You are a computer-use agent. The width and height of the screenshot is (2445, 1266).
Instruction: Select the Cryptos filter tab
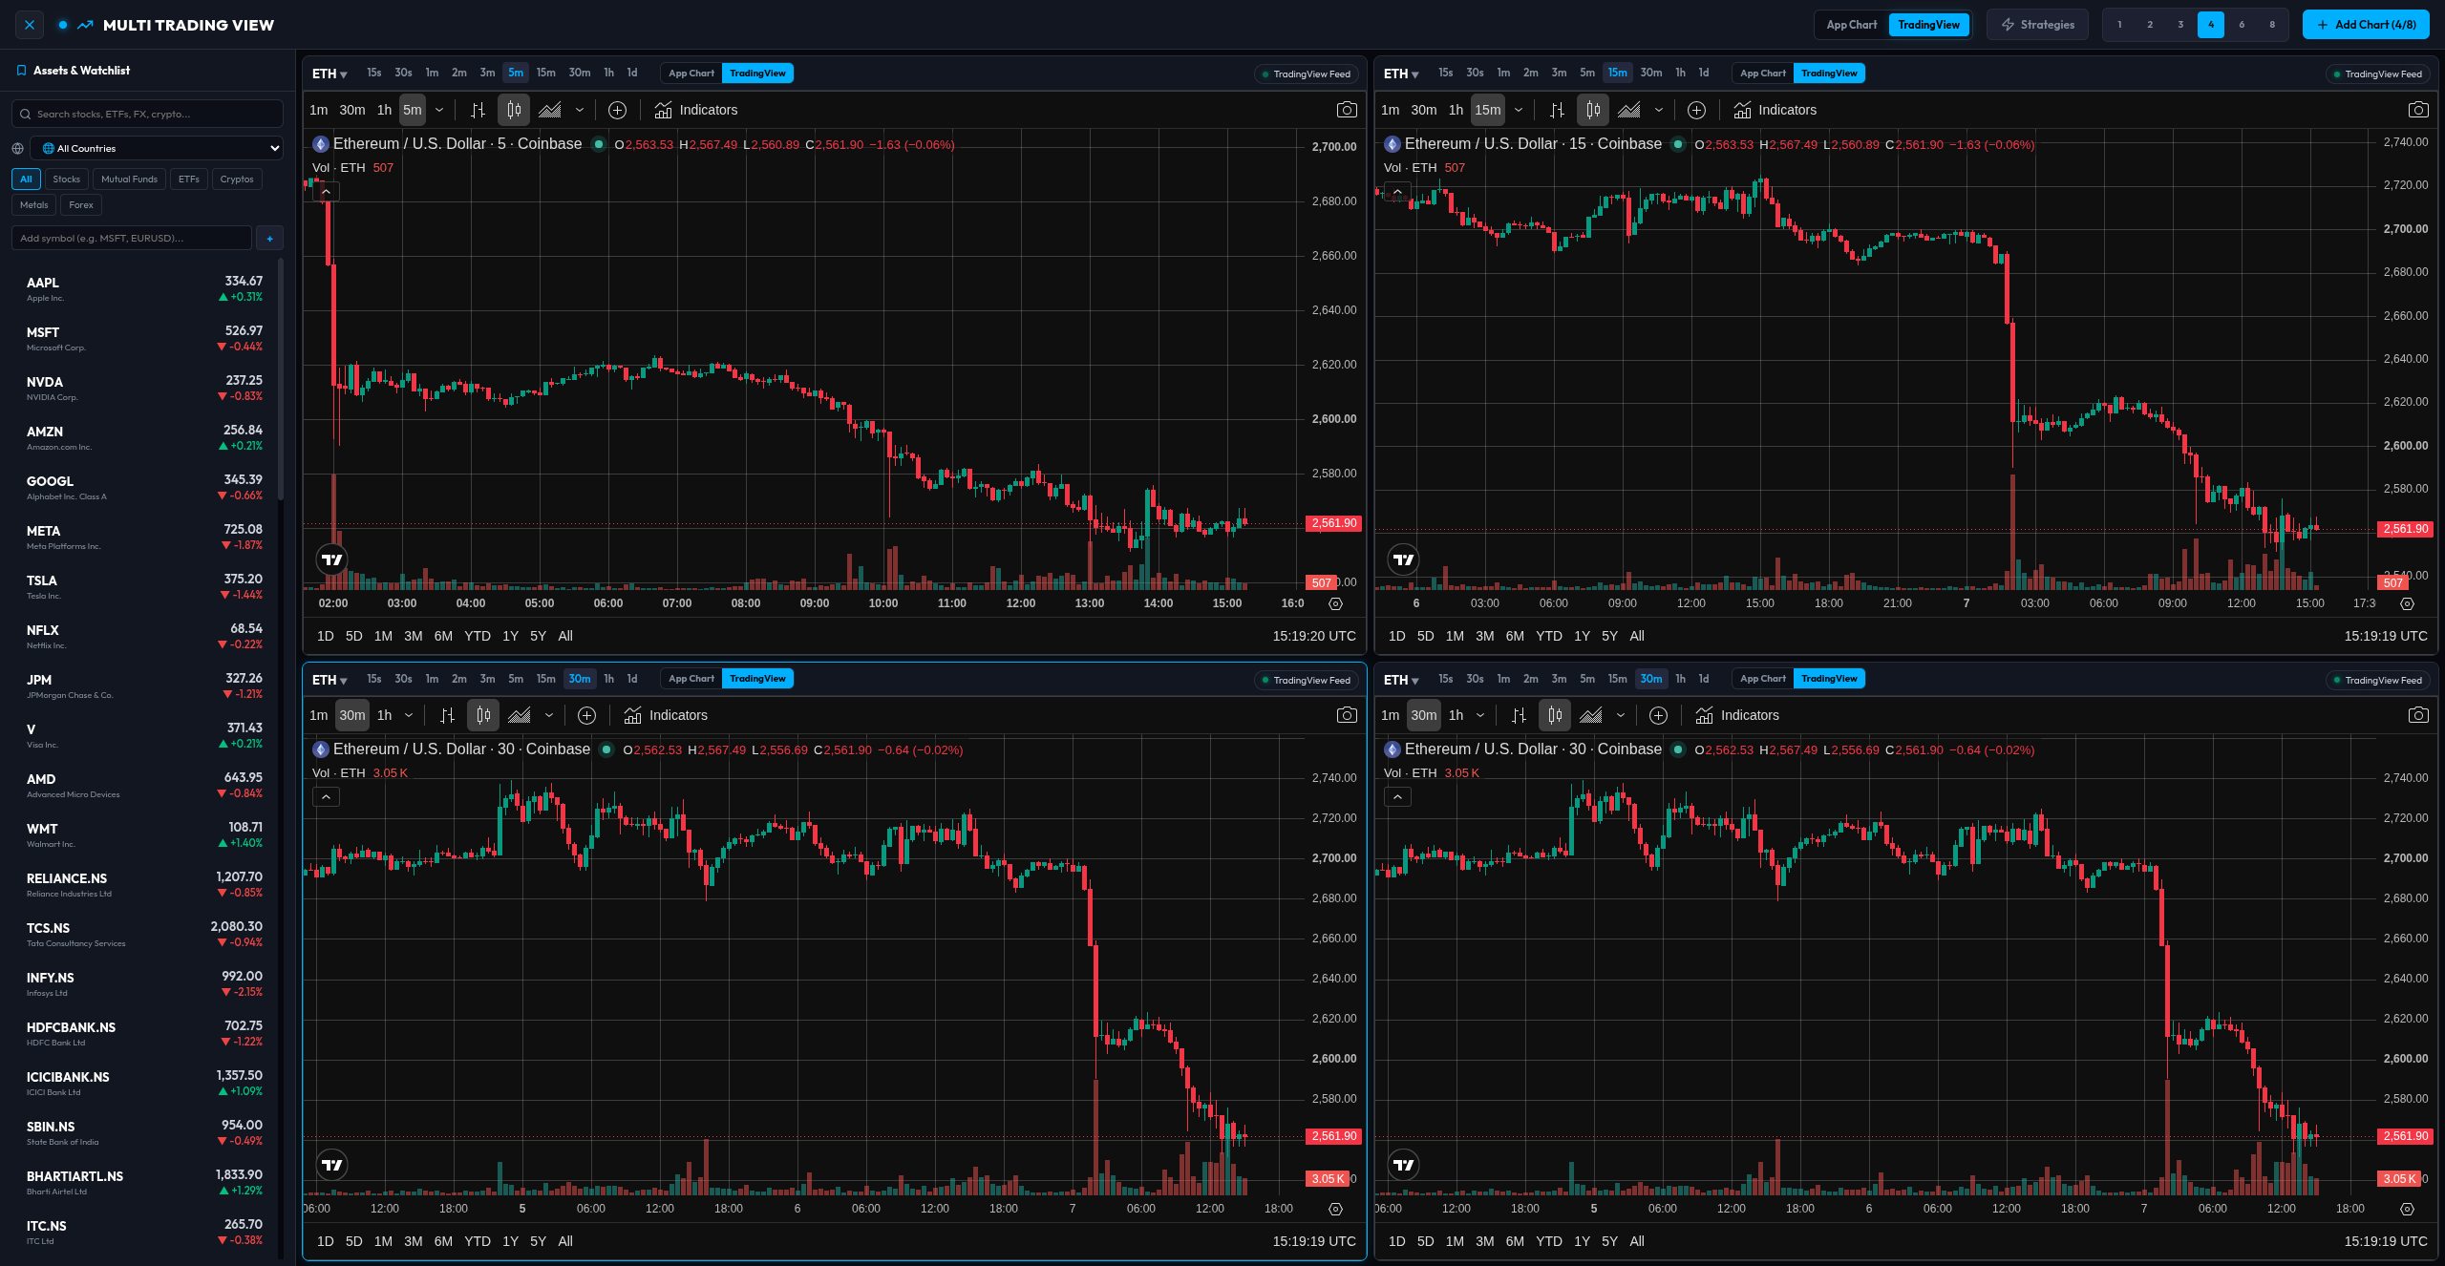click(237, 179)
